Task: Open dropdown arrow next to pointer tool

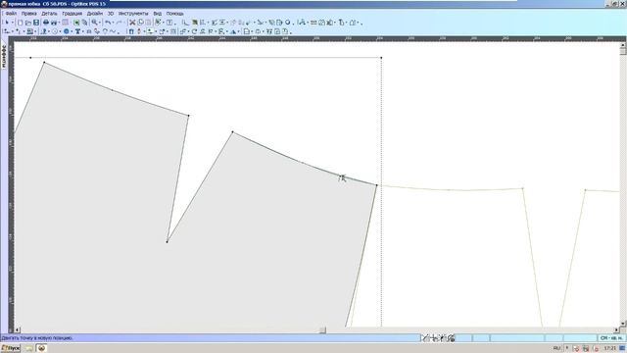Action: point(13,23)
